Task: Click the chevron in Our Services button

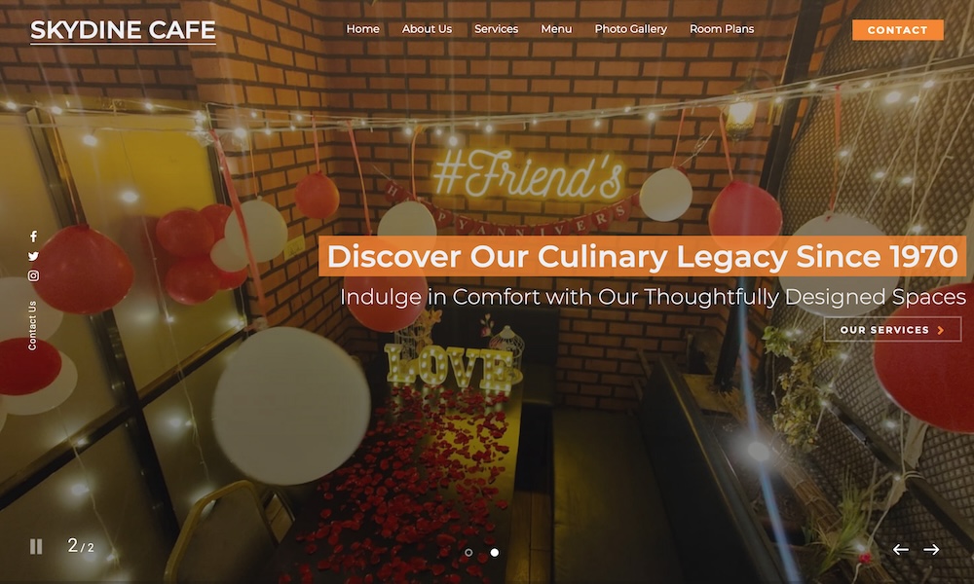Action: [x=941, y=330]
